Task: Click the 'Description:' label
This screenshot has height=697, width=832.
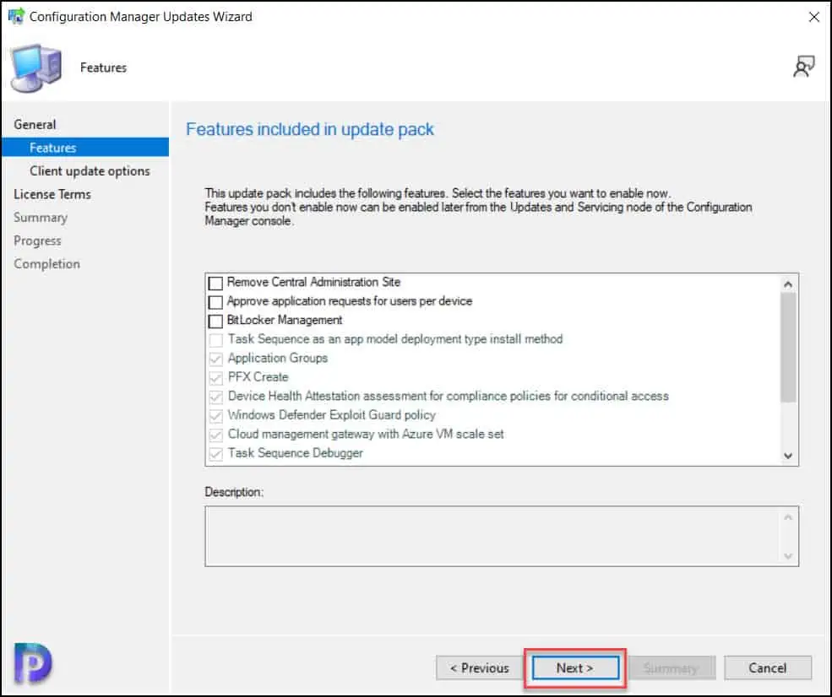Action: pos(234,492)
